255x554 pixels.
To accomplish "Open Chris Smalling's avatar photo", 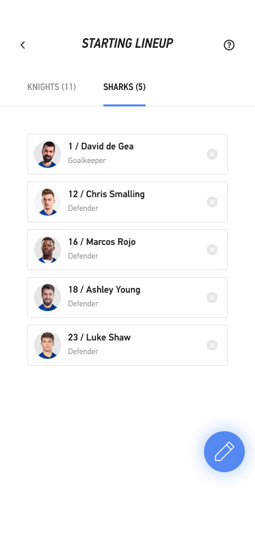I will click(x=48, y=202).
